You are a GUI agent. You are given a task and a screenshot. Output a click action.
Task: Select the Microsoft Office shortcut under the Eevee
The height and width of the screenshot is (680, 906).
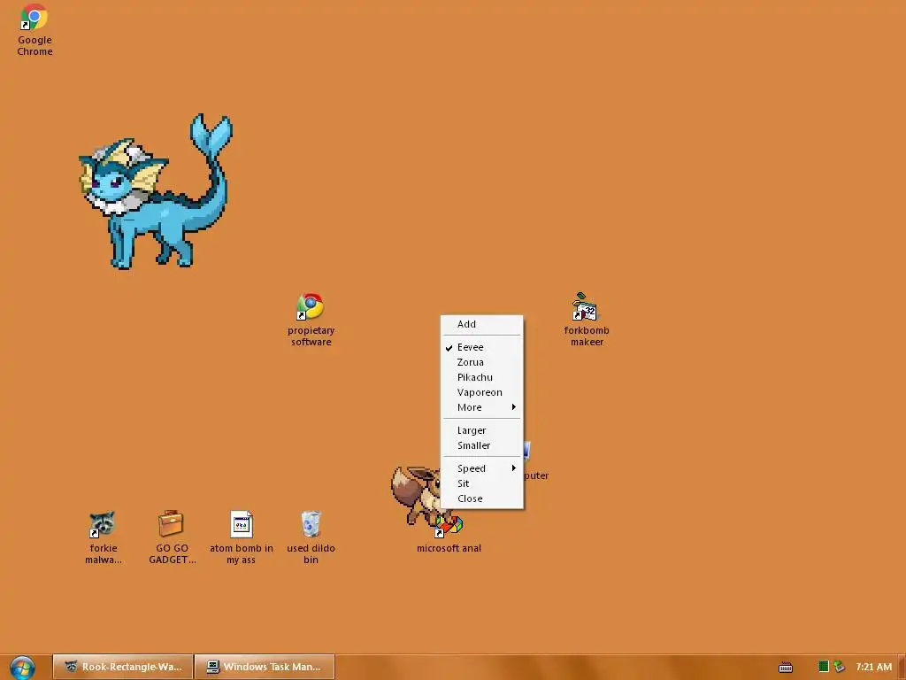[449, 535]
